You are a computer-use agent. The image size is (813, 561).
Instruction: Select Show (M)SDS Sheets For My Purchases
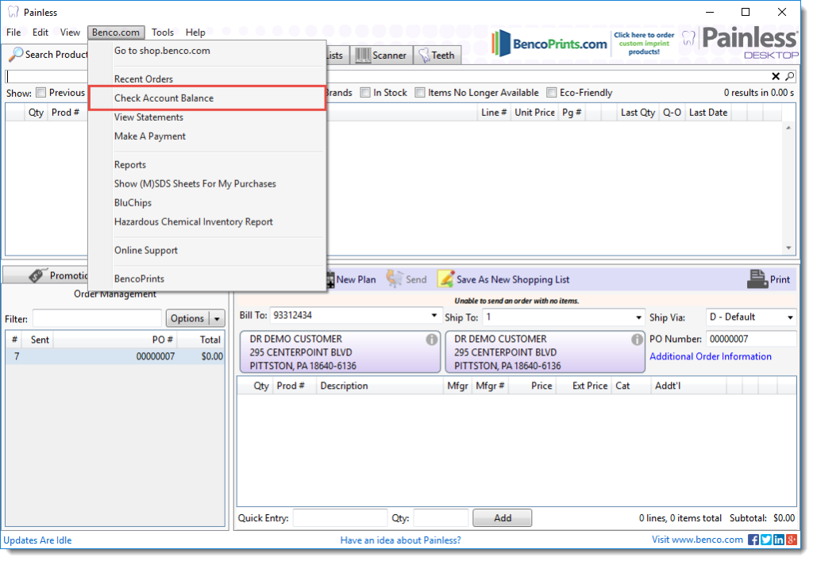pyautogui.click(x=207, y=184)
